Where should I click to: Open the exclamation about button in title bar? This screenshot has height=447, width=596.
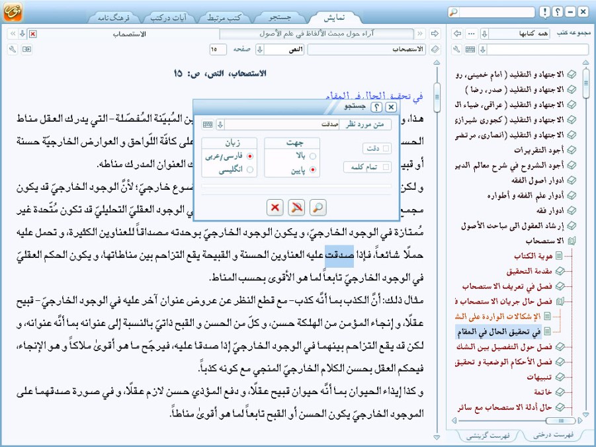[x=544, y=12]
